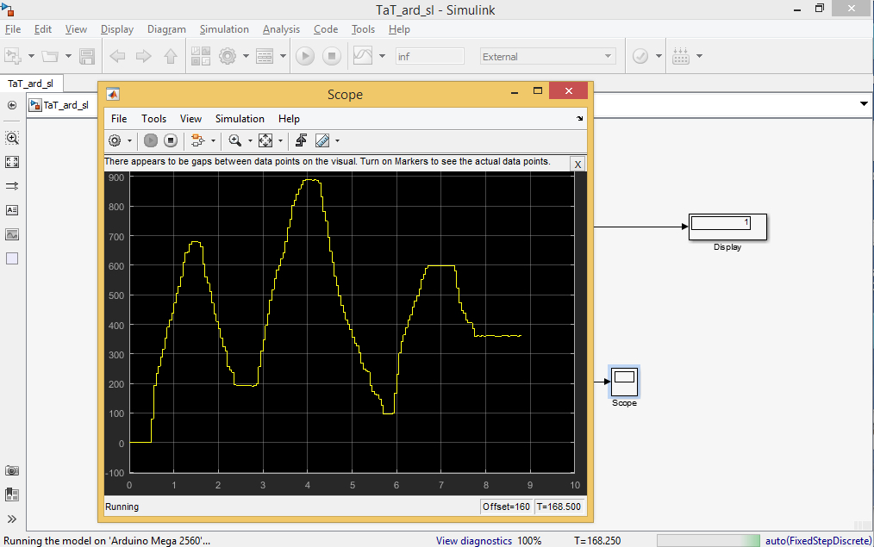Viewport: 874px width, 547px height.
Task: Open the Simulation Data Inspector icon
Action: [x=363, y=56]
